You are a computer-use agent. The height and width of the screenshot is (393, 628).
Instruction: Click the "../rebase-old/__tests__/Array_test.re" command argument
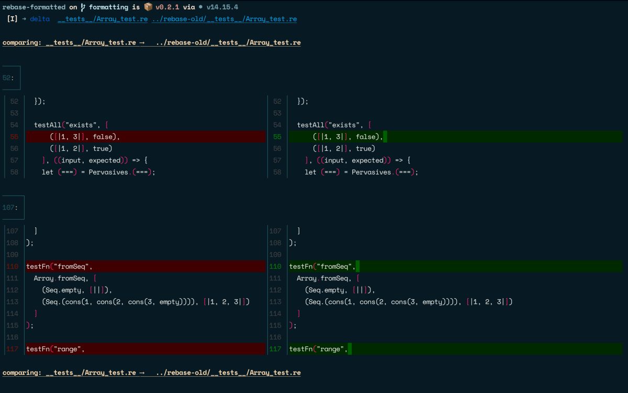point(225,19)
